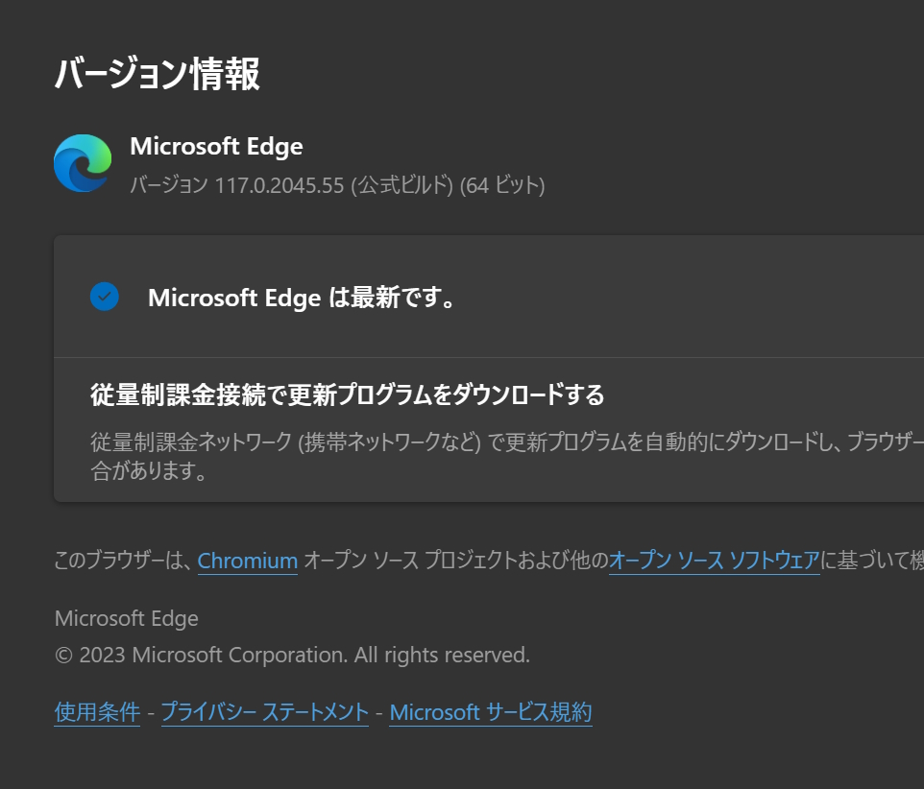Click the blue up-to-date checkmark icon

[x=105, y=298]
